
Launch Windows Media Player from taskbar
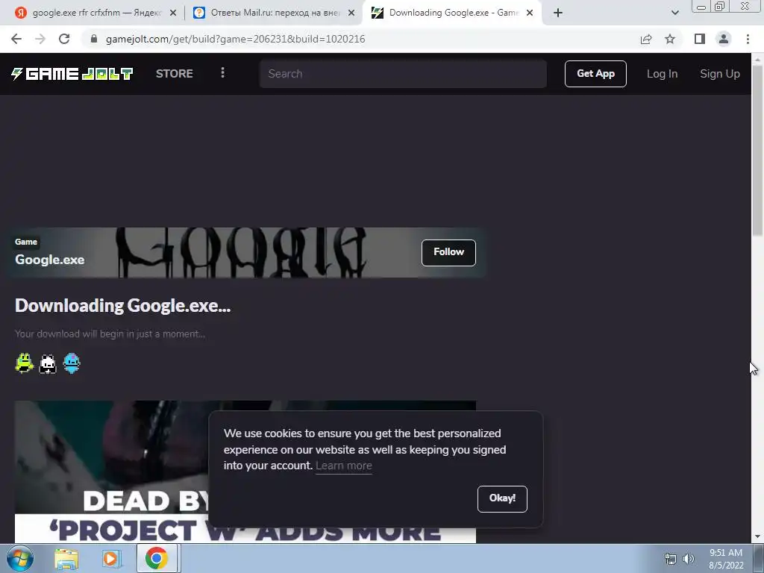click(x=110, y=559)
